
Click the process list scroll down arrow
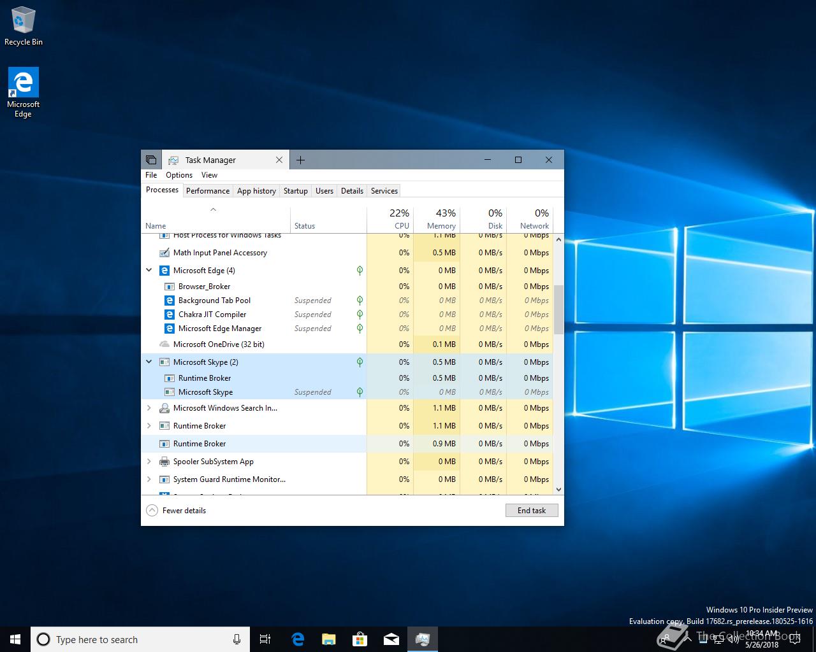tap(558, 490)
